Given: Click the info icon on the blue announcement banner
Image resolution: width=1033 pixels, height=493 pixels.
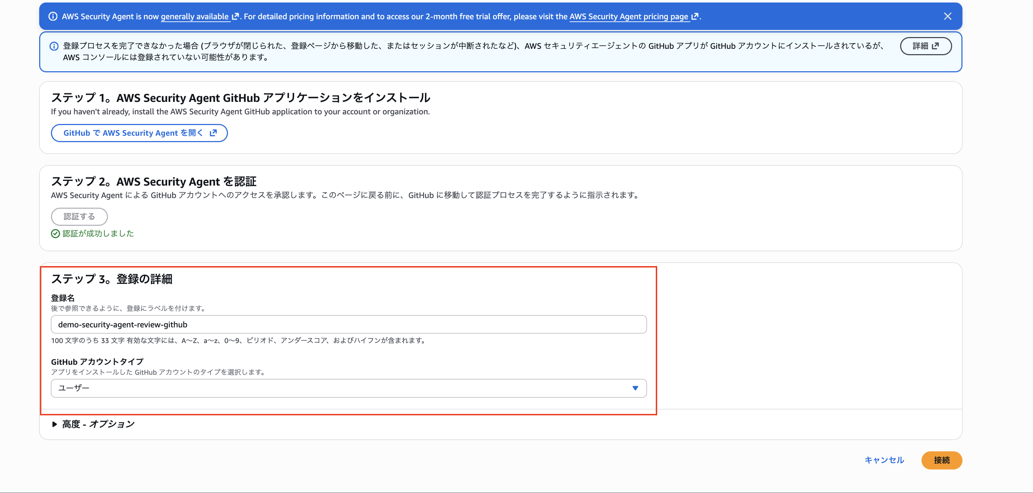Looking at the screenshot, I should [x=53, y=16].
